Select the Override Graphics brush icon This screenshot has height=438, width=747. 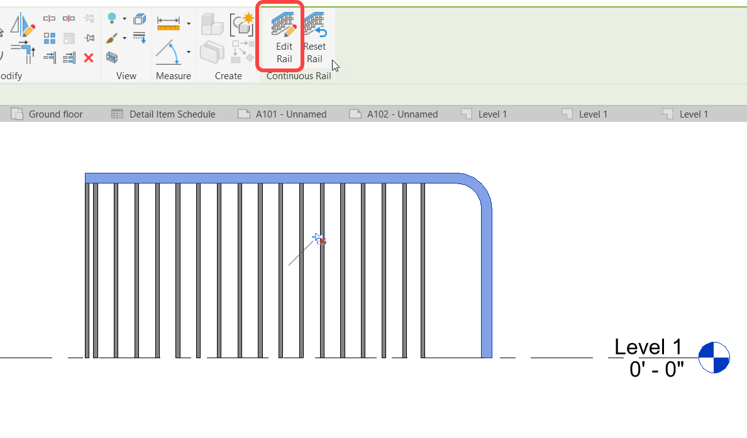point(112,37)
